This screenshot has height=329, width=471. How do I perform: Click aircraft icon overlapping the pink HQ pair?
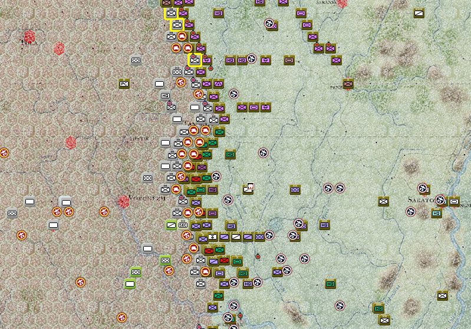click(252, 58)
